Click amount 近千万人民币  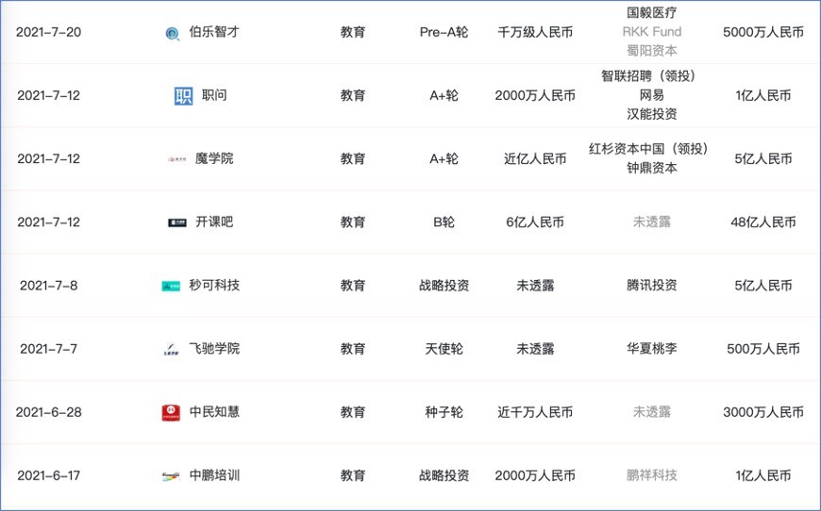pos(535,412)
